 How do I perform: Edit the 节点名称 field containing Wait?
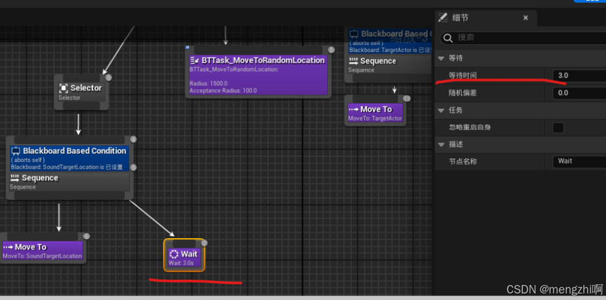coord(579,161)
